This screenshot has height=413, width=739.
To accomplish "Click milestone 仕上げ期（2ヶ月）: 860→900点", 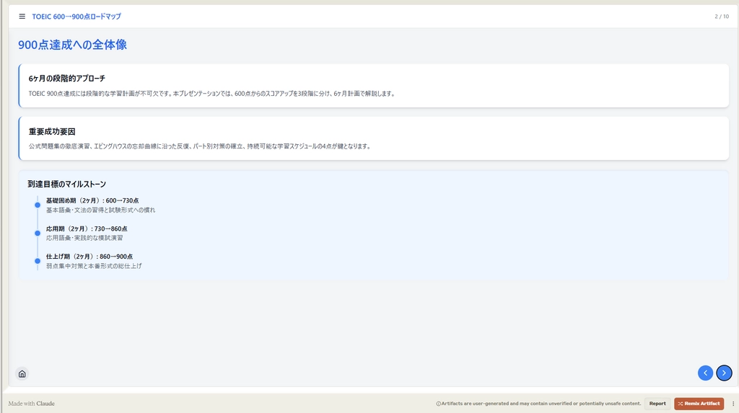I will tap(89, 257).
